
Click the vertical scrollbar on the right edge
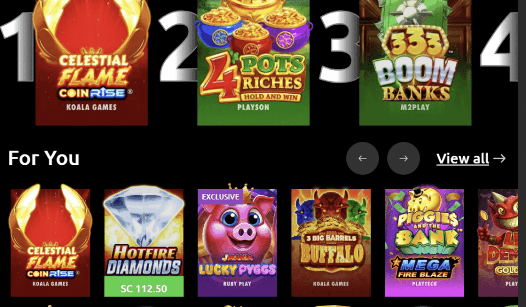pyautogui.click(x=522, y=153)
